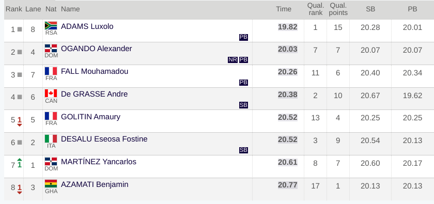
Task: Click the Italy flag icon for Desalu
Action: point(51,138)
